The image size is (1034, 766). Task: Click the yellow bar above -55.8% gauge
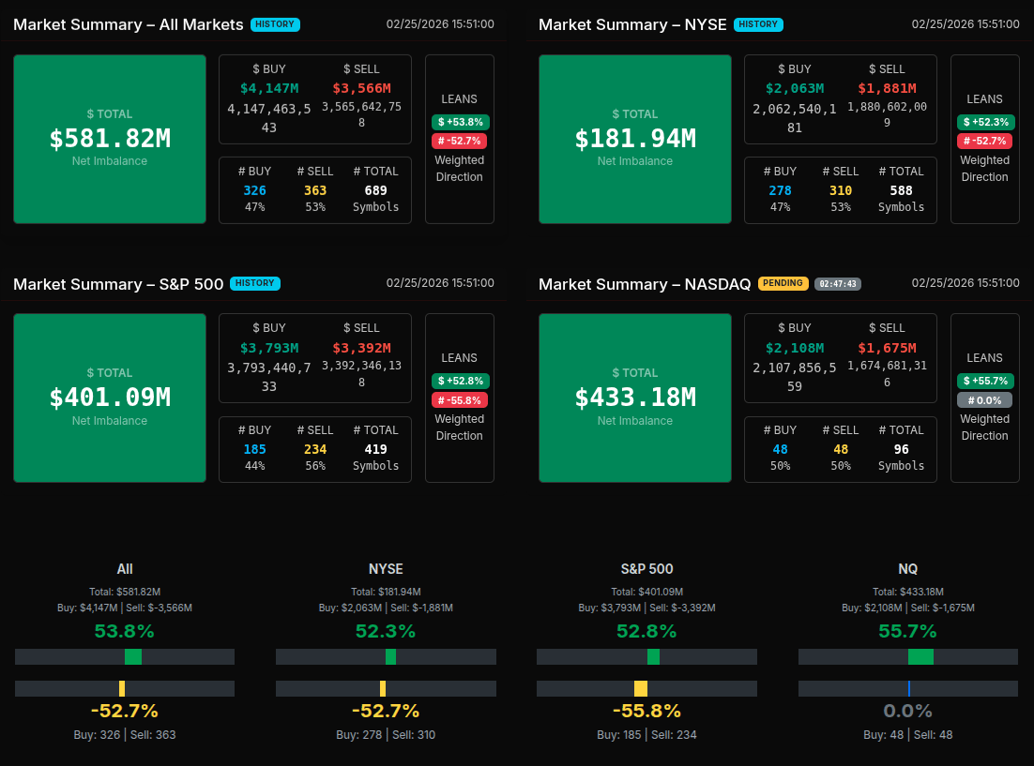pyautogui.click(x=640, y=688)
